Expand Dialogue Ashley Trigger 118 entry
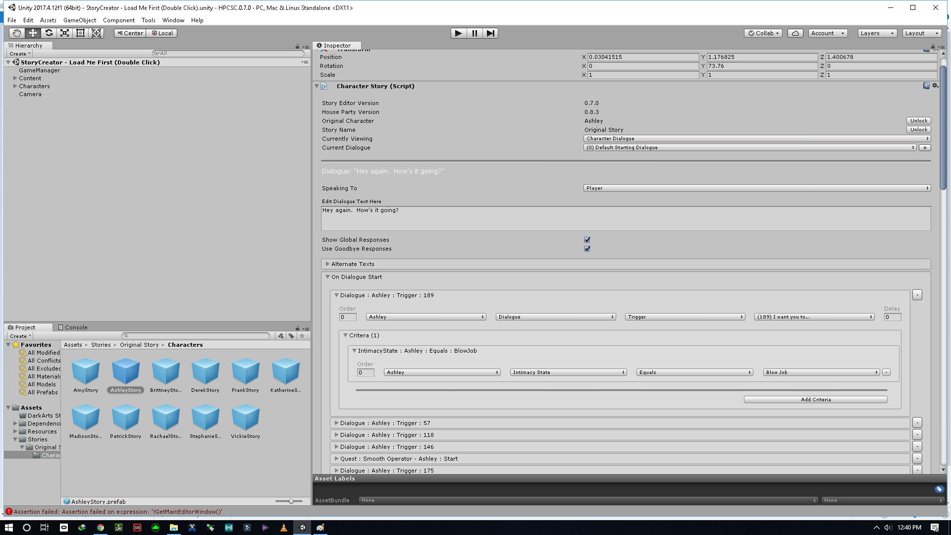 336,435
